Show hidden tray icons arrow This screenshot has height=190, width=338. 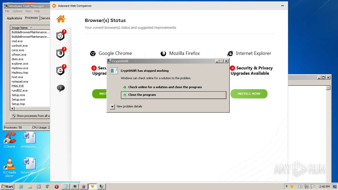287,187
